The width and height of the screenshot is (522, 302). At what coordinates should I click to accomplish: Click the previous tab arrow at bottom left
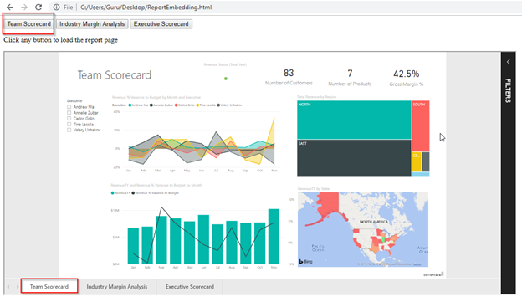(x=8, y=287)
